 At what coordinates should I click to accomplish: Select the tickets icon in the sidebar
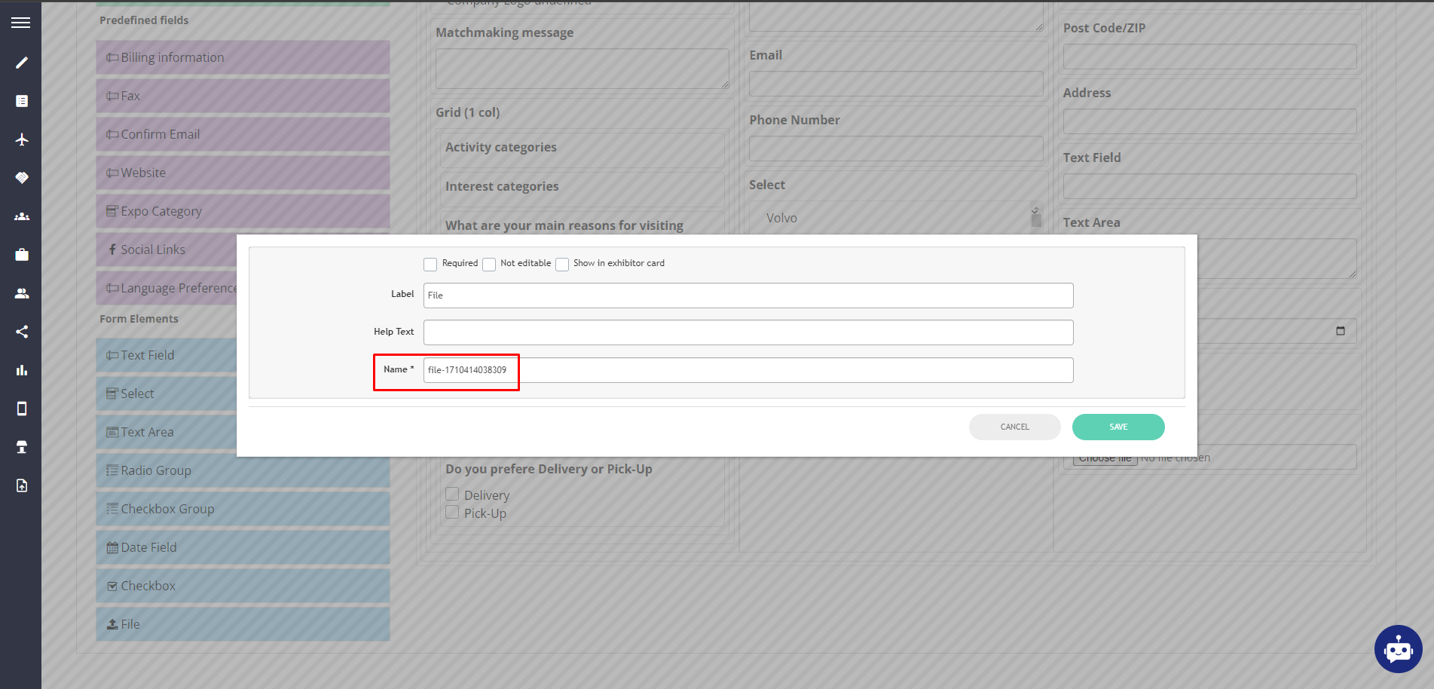pyautogui.click(x=21, y=178)
